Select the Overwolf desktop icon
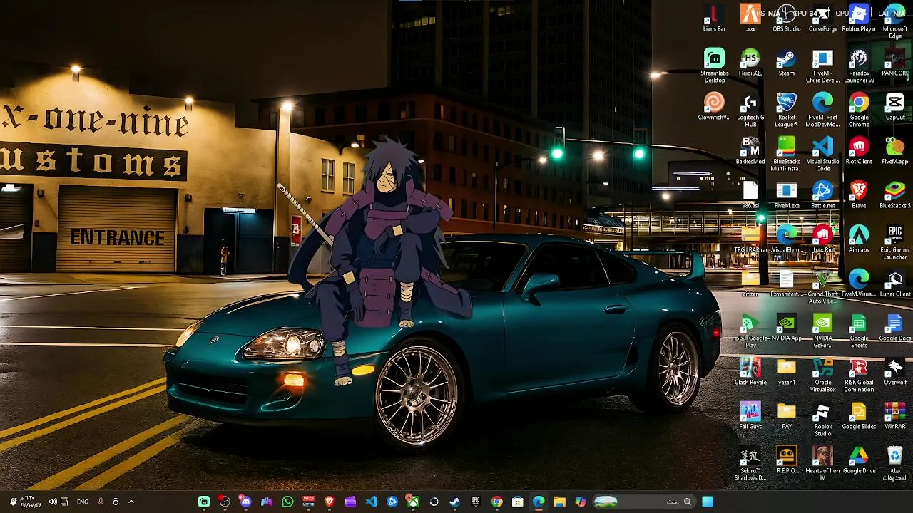 (x=895, y=372)
